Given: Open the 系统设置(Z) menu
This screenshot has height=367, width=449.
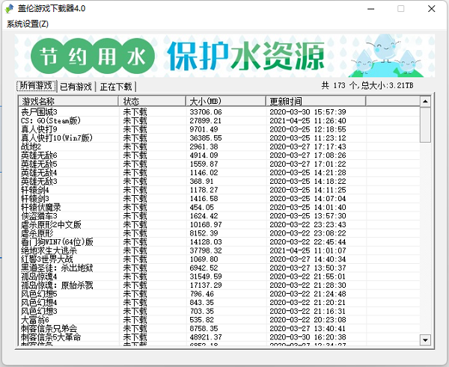Looking at the screenshot, I should pyautogui.click(x=28, y=24).
